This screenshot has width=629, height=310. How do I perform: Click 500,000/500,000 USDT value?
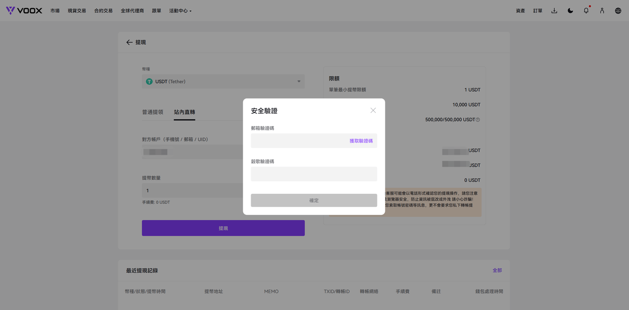(450, 120)
